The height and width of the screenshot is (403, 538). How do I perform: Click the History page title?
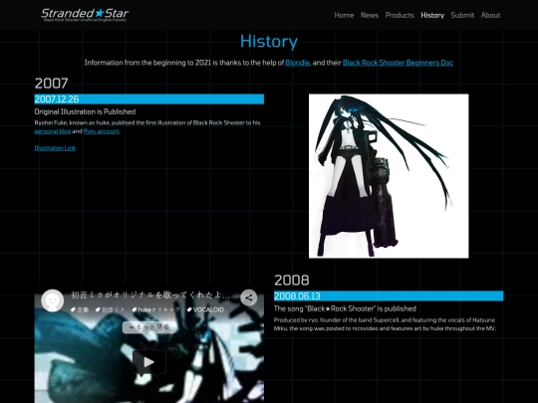tap(269, 42)
